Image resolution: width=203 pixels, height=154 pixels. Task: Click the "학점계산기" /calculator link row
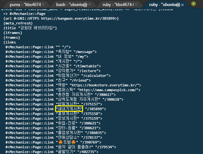tap(58, 76)
